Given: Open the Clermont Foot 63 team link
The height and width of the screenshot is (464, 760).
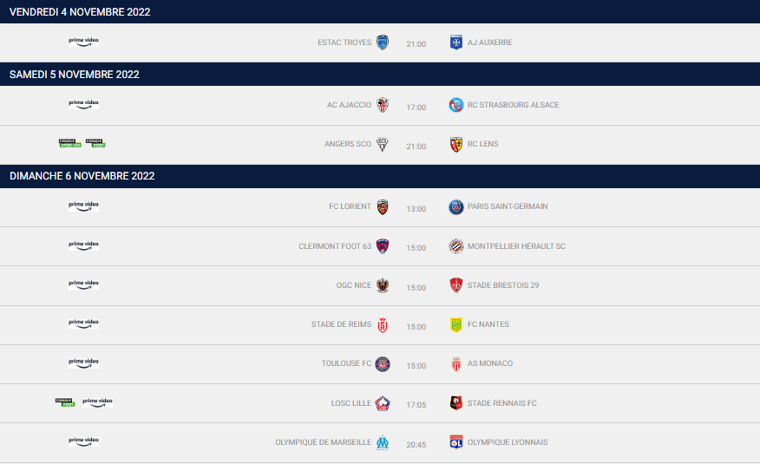Looking at the screenshot, I should pyautogui.click(x=335, y=246).
